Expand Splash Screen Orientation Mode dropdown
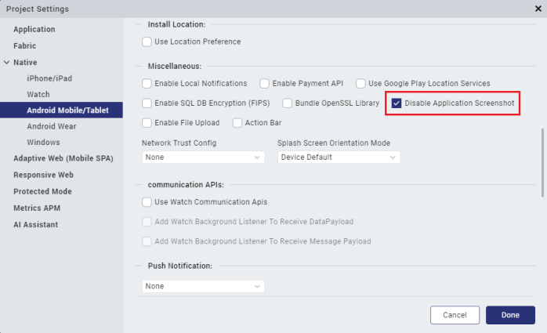 pyautogui.click(x=339, y=157)
